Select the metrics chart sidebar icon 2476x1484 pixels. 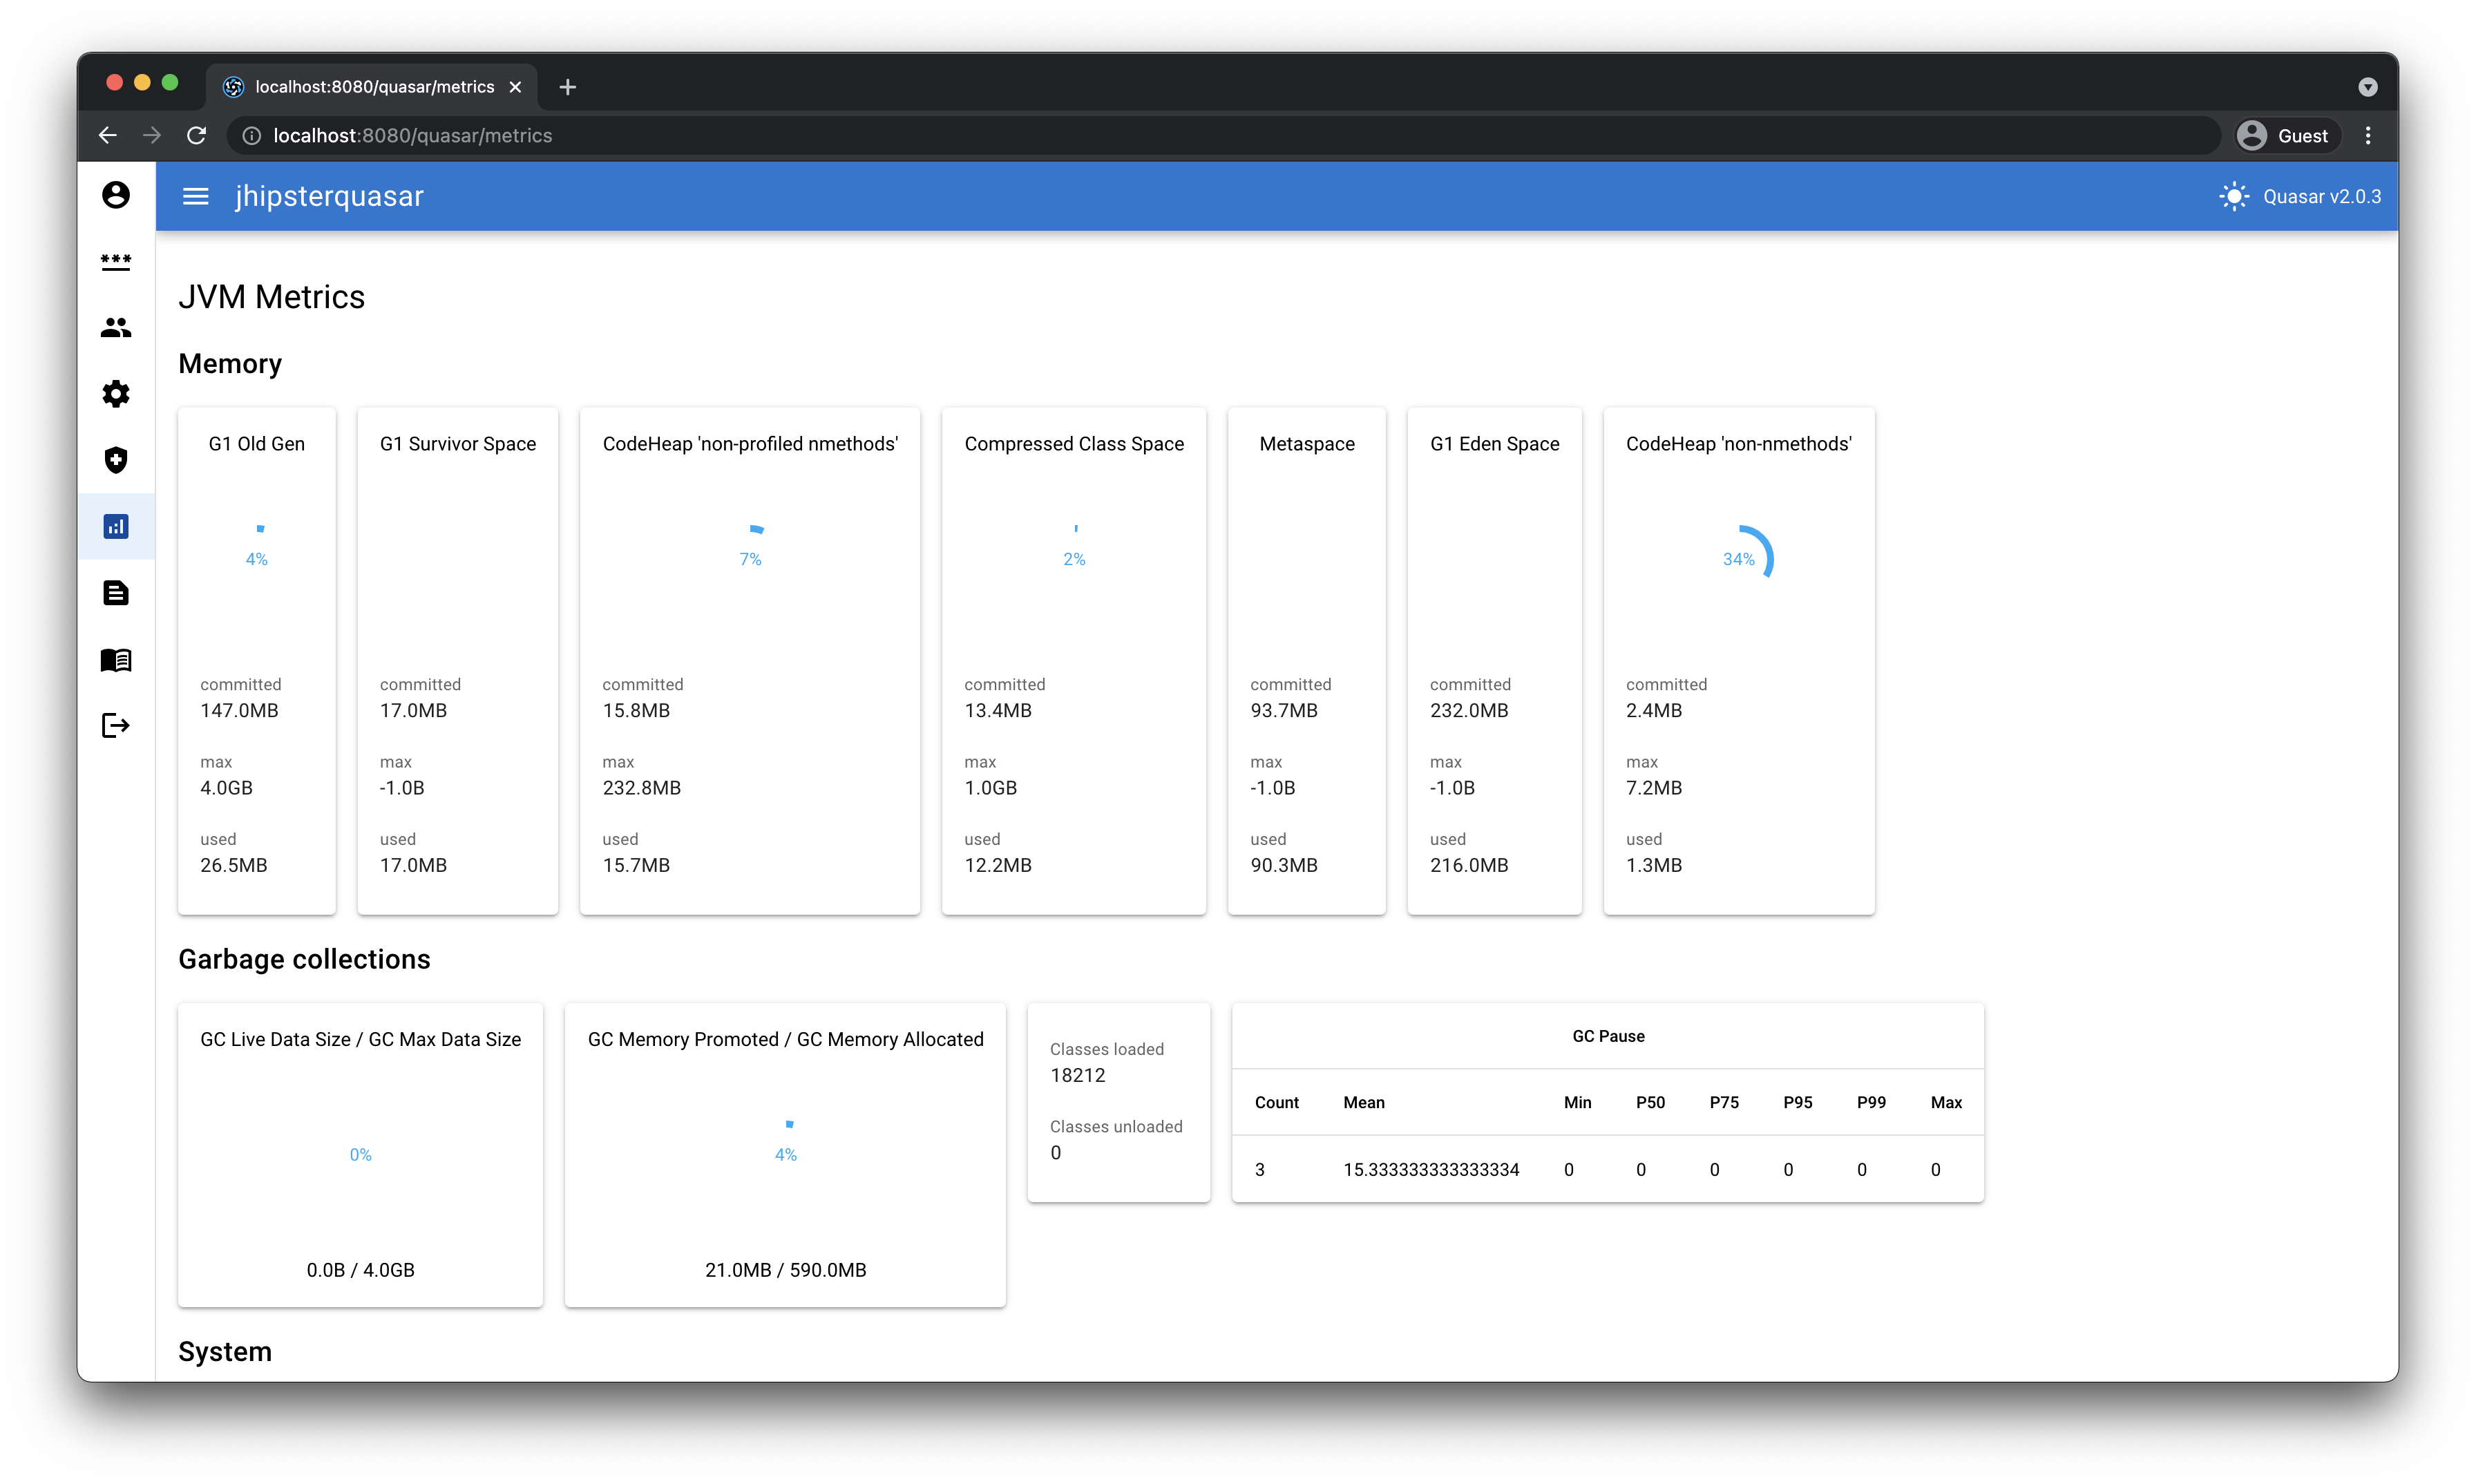click(x=116, y=527)
